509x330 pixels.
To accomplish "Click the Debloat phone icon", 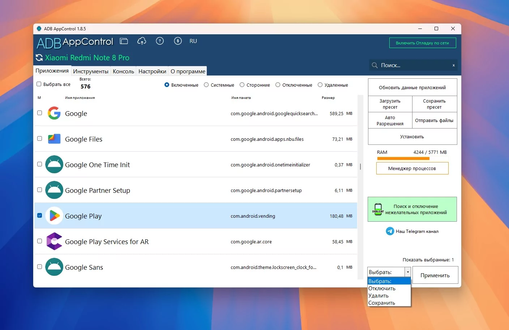I will coord(378,209).
